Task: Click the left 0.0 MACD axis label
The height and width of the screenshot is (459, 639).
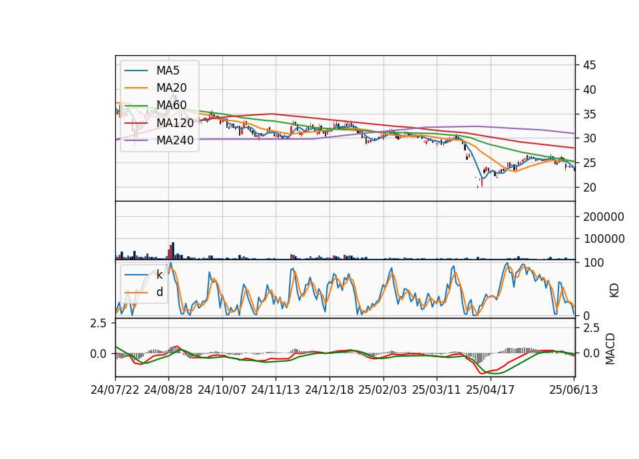Action: point(99,354)
